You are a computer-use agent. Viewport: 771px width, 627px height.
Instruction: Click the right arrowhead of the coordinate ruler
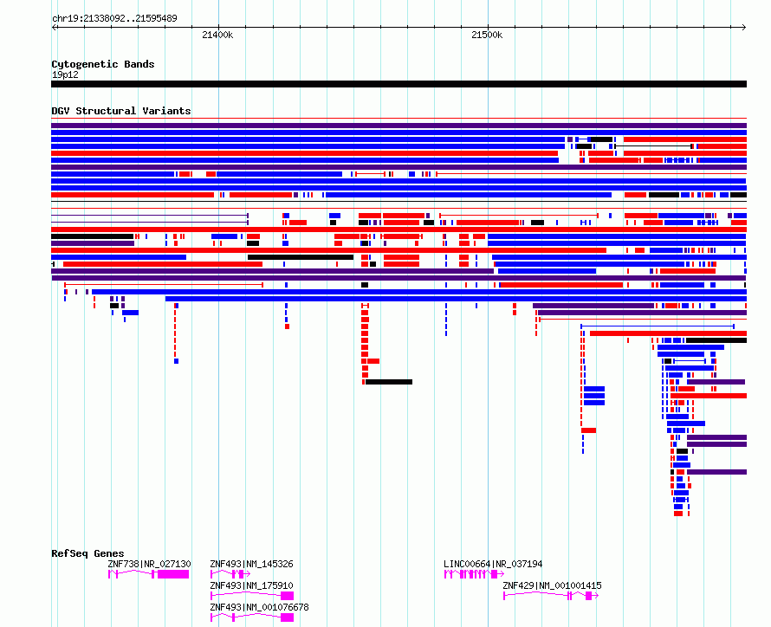click(744, 27)
